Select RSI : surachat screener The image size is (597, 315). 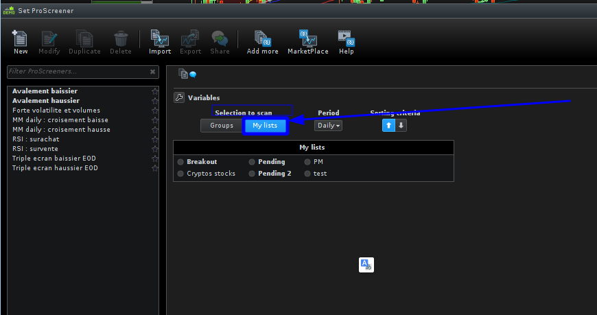[x=36, y=139]
